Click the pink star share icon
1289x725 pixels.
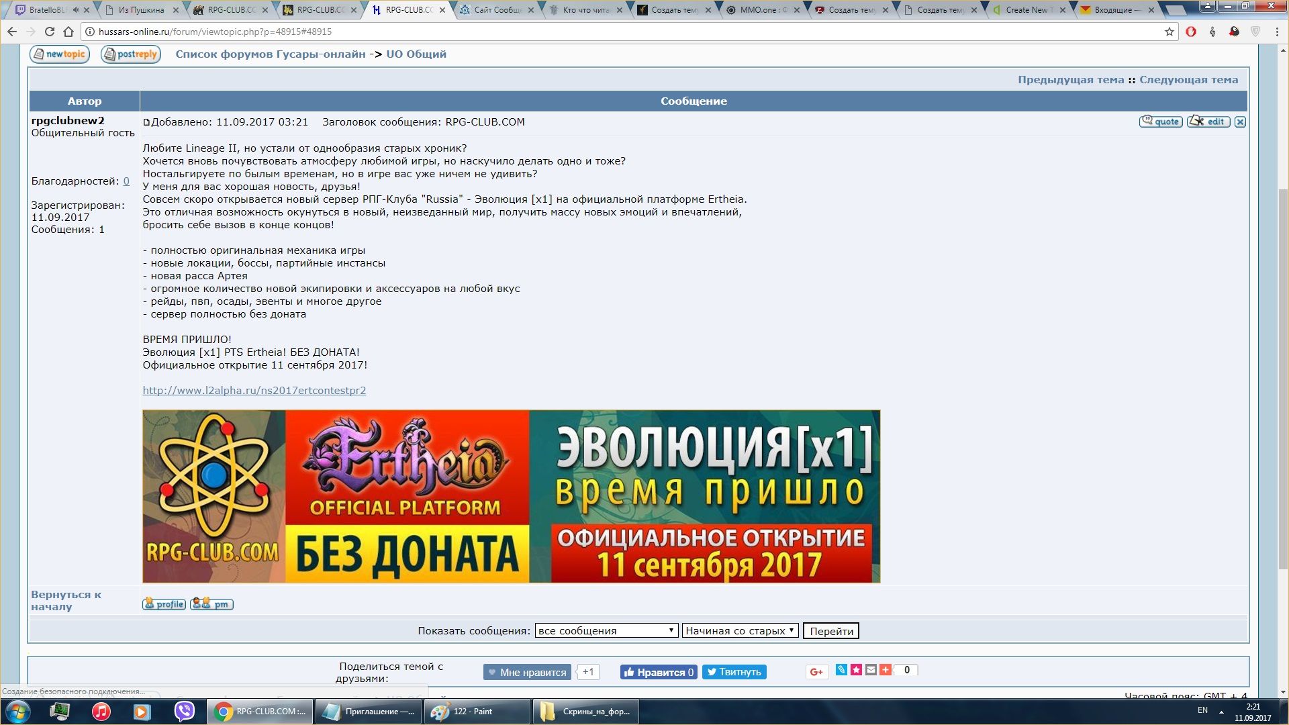856,670
